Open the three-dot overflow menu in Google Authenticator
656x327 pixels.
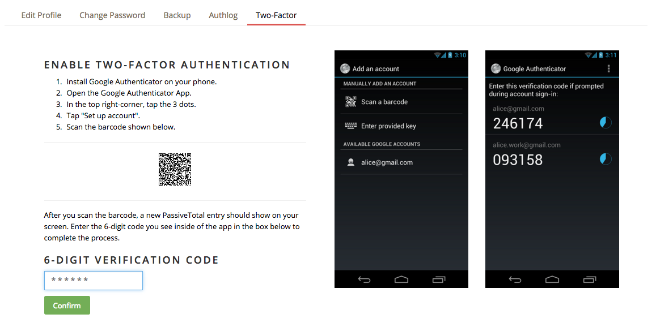(x=608, y=68)
